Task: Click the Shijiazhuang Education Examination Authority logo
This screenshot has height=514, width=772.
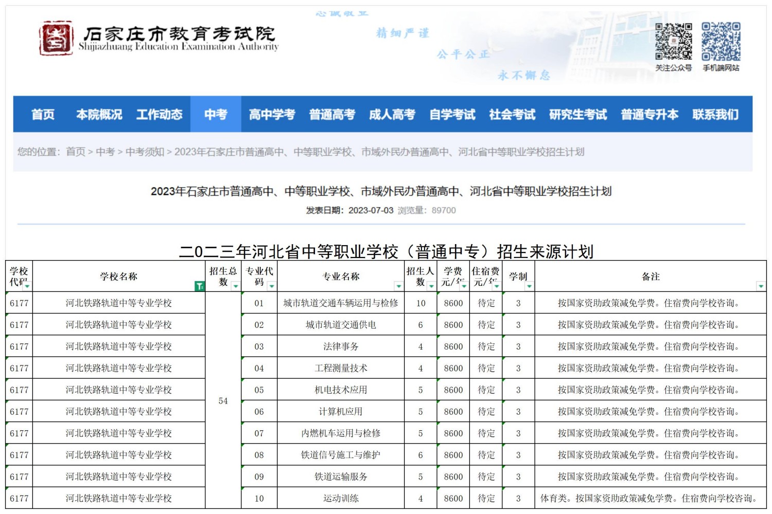Action: tap(159, 38)
